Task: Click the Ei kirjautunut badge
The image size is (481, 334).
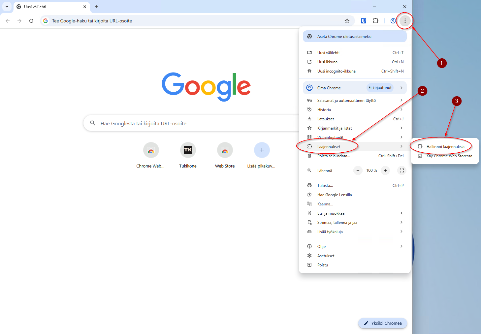Action: (x=380, y=88)
